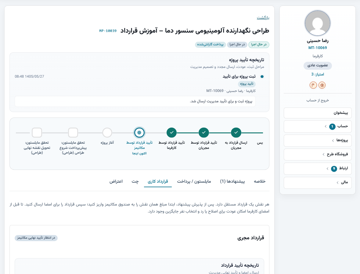The image size is (360, 274).
Task: Click the notification badge 1 on حساب
Action: point(332,126)
